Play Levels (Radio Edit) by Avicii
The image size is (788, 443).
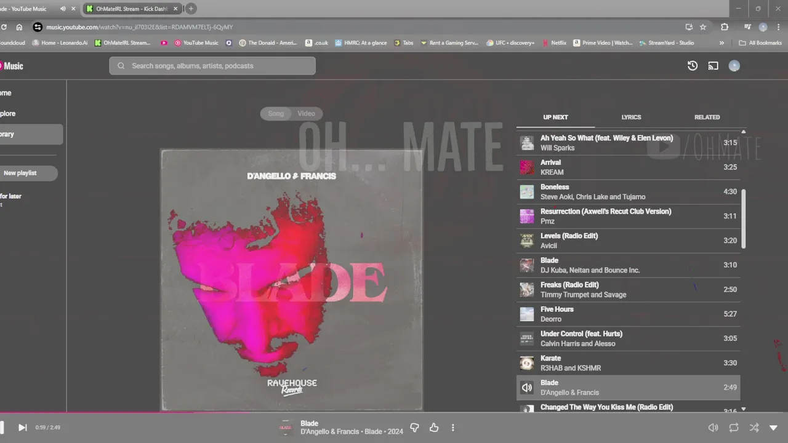click(x=628, y=241)
